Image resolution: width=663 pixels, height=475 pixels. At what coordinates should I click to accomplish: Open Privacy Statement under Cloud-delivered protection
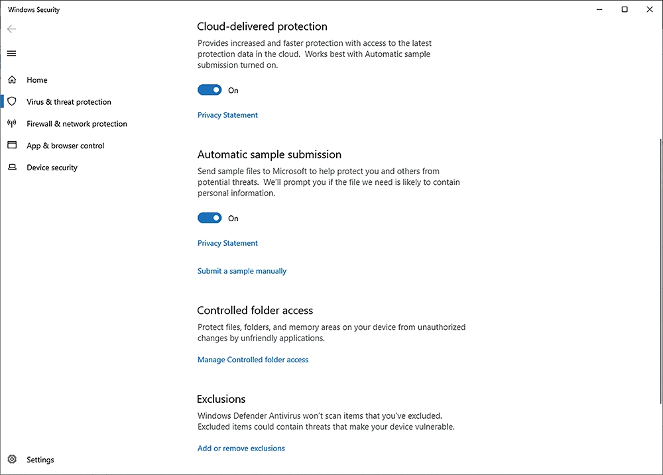(227, 115)
